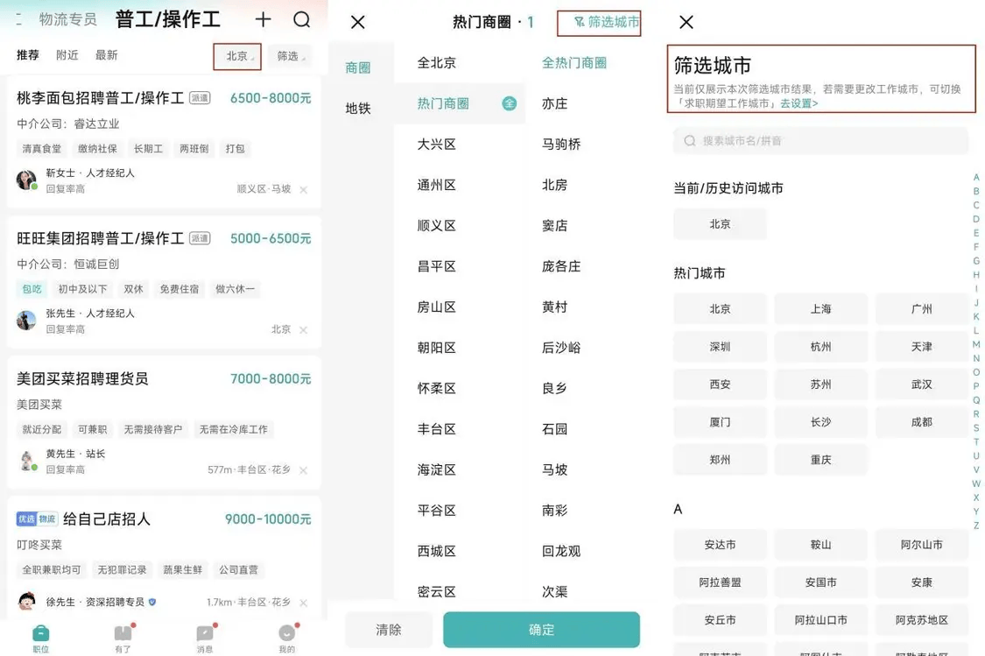Viewport: 985px width, 656px height.
Task: Choose 阿拉善盟 in section A
Action: coord(720,582)
